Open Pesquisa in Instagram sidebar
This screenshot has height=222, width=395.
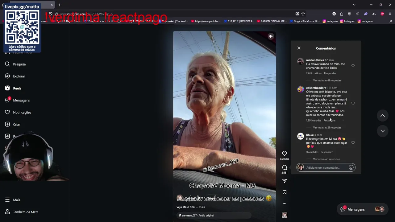click(15, 64)
